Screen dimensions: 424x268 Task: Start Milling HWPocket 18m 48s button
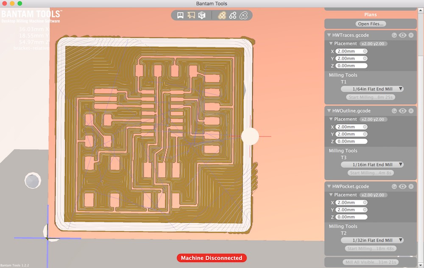point(371,248)
